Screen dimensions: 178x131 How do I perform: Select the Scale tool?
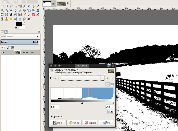click(29, 10)
